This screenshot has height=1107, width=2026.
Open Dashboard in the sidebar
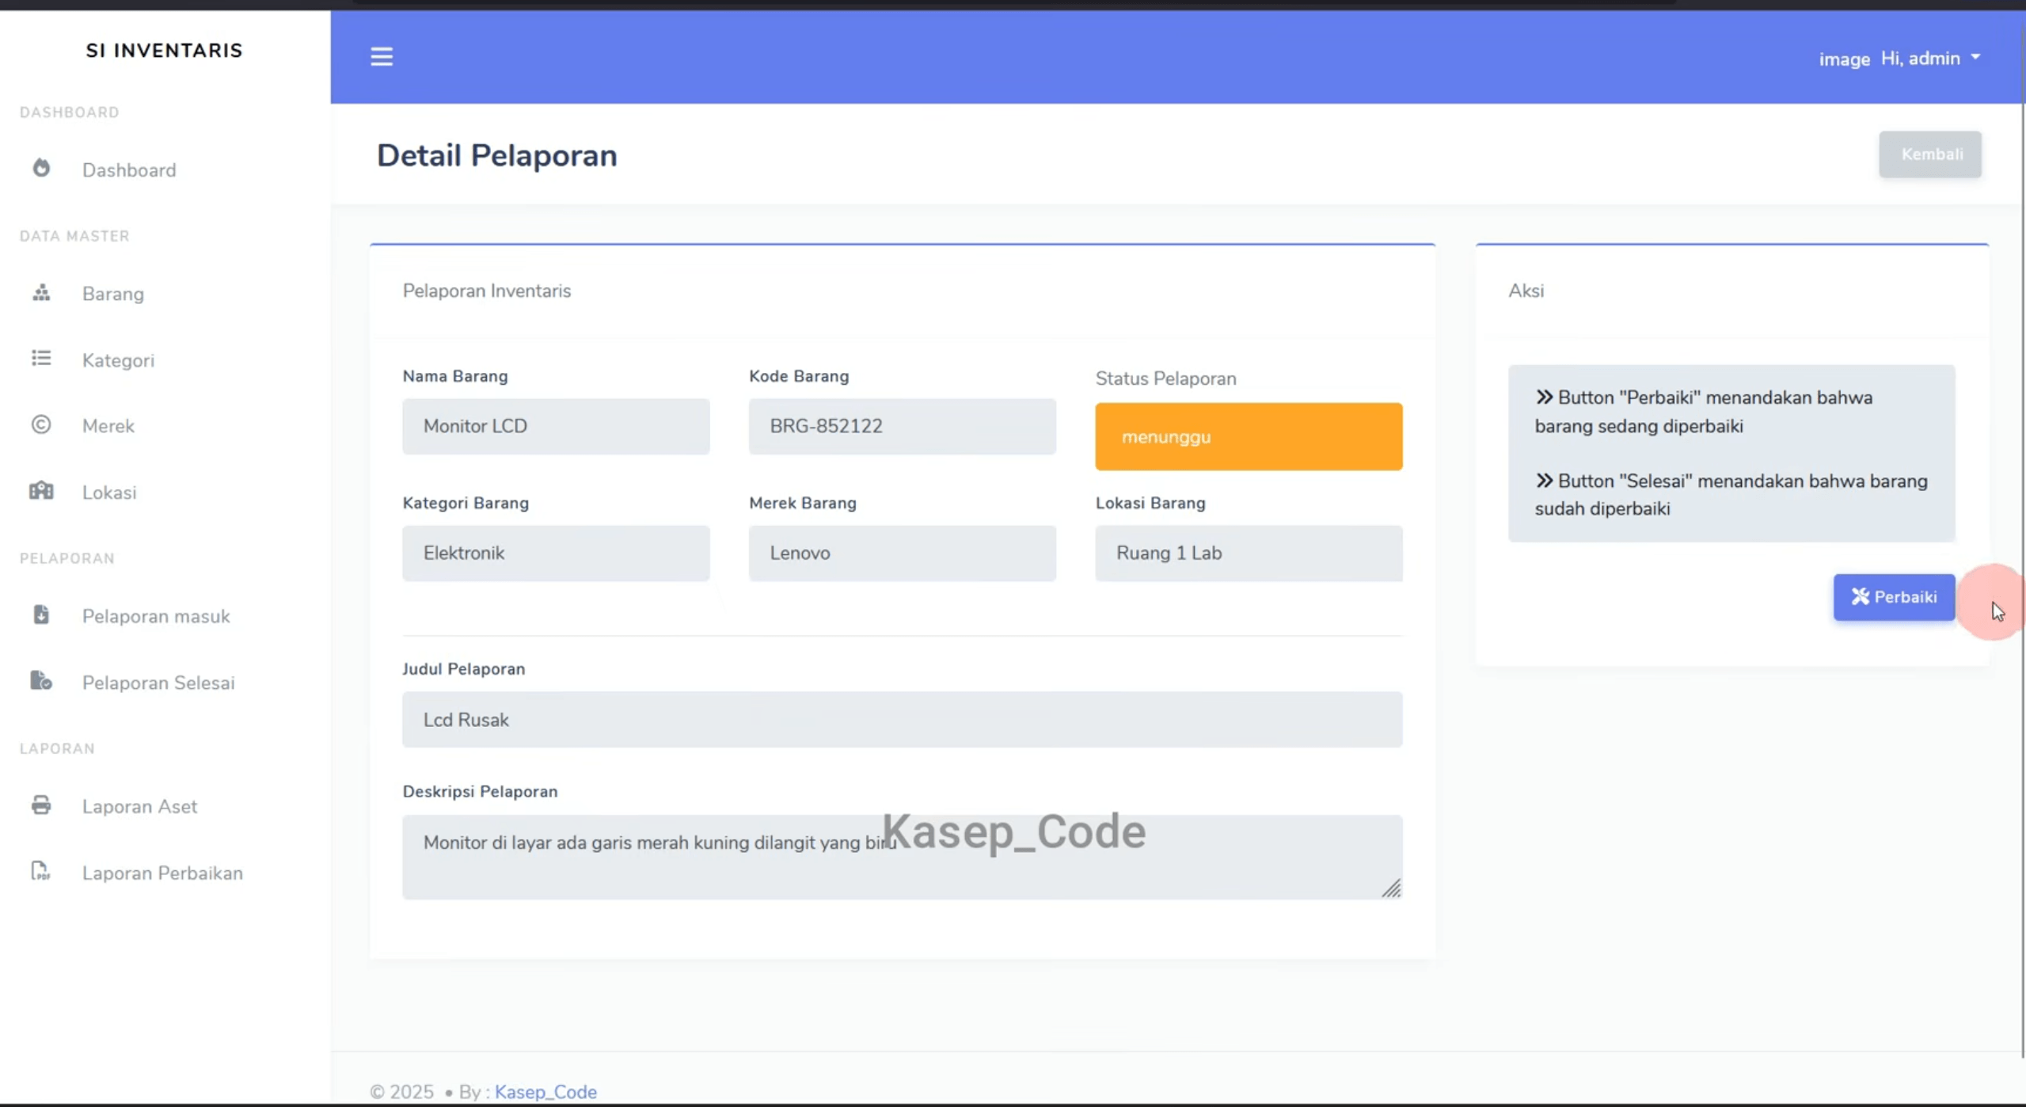(x=129, y=170)
